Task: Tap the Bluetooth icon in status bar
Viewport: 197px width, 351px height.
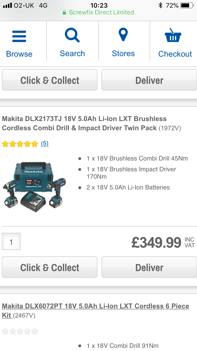Action: [x=160, y=5]
